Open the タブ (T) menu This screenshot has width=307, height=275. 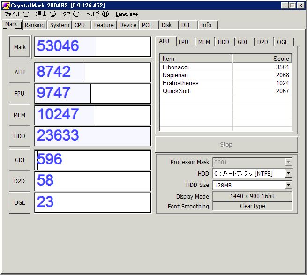(71, 14)
